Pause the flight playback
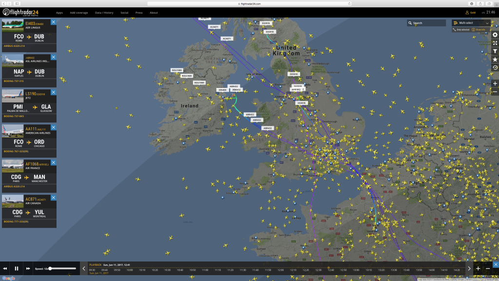 (17, 269)
